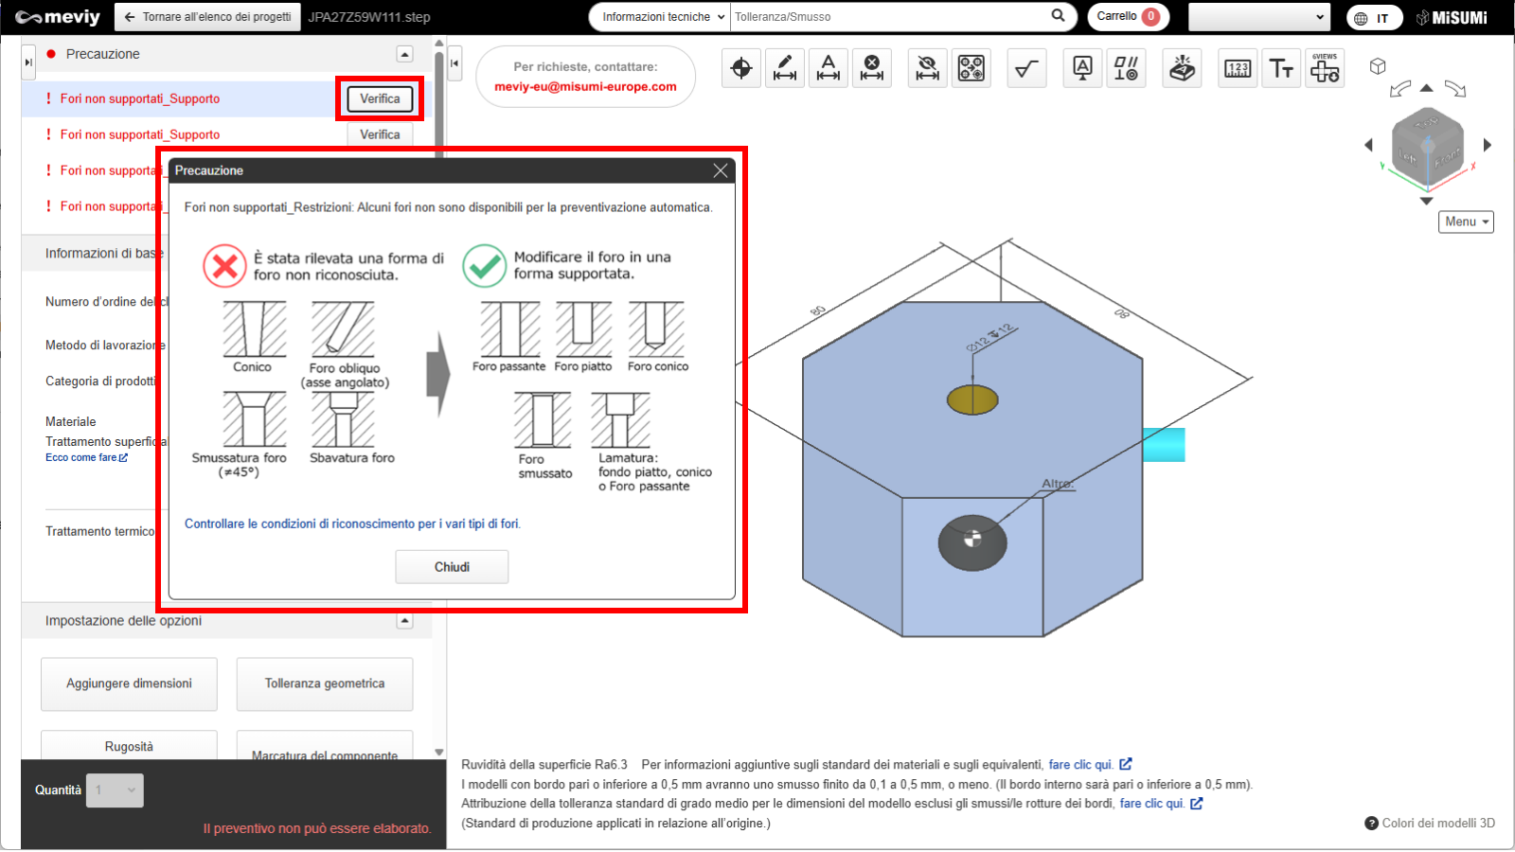This screenshot has height=852, width=1515.
Task: Click the Tolleranza/Smusso search field
Action: [x=890, y=17]
